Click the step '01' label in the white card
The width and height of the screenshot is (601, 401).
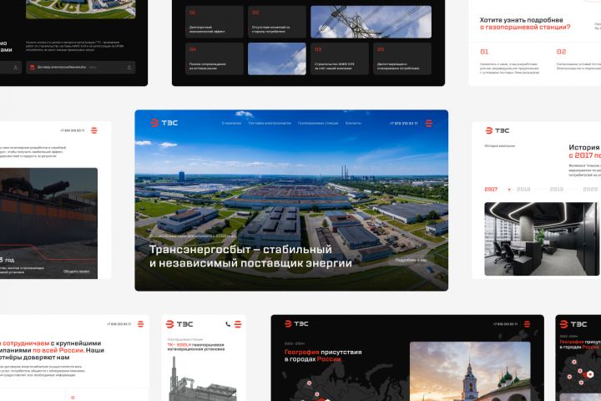[484, 52]
